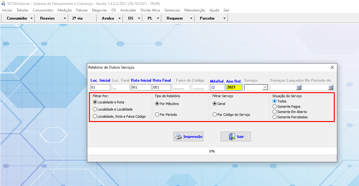359x186 pixels.
Task: Select Somente Pagos service status
Action: 274,107
